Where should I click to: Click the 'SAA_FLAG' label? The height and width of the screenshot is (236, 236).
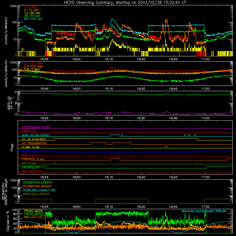pyautogui.click(x=29, y=155)
